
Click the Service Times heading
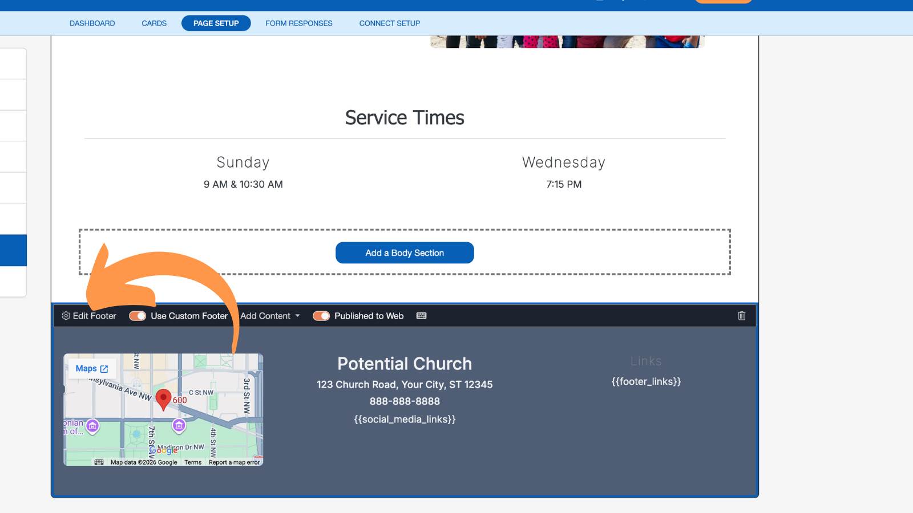(x=405, y=117)
